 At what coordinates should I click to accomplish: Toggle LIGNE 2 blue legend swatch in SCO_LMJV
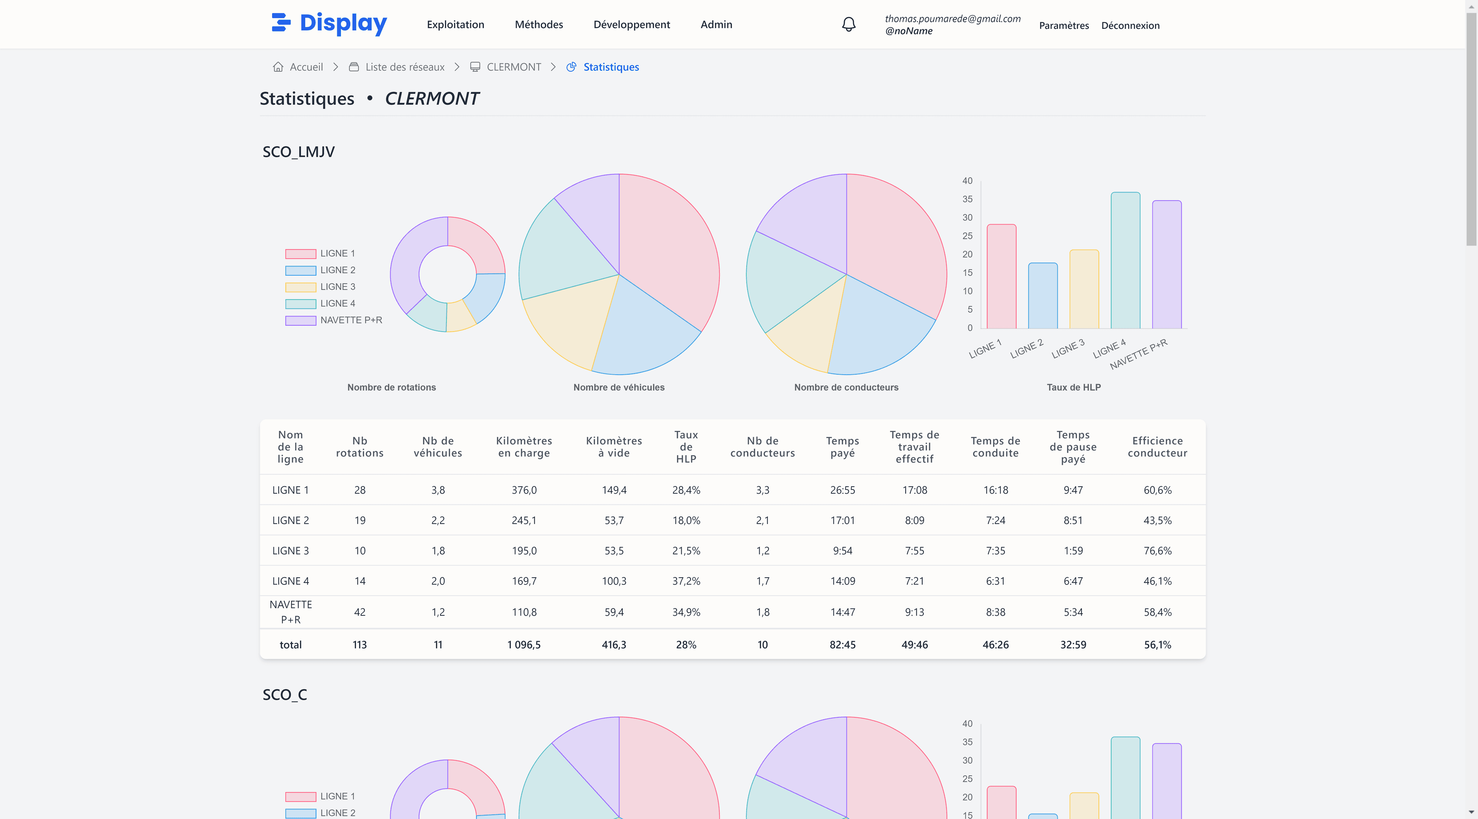(x=301, y=270)
